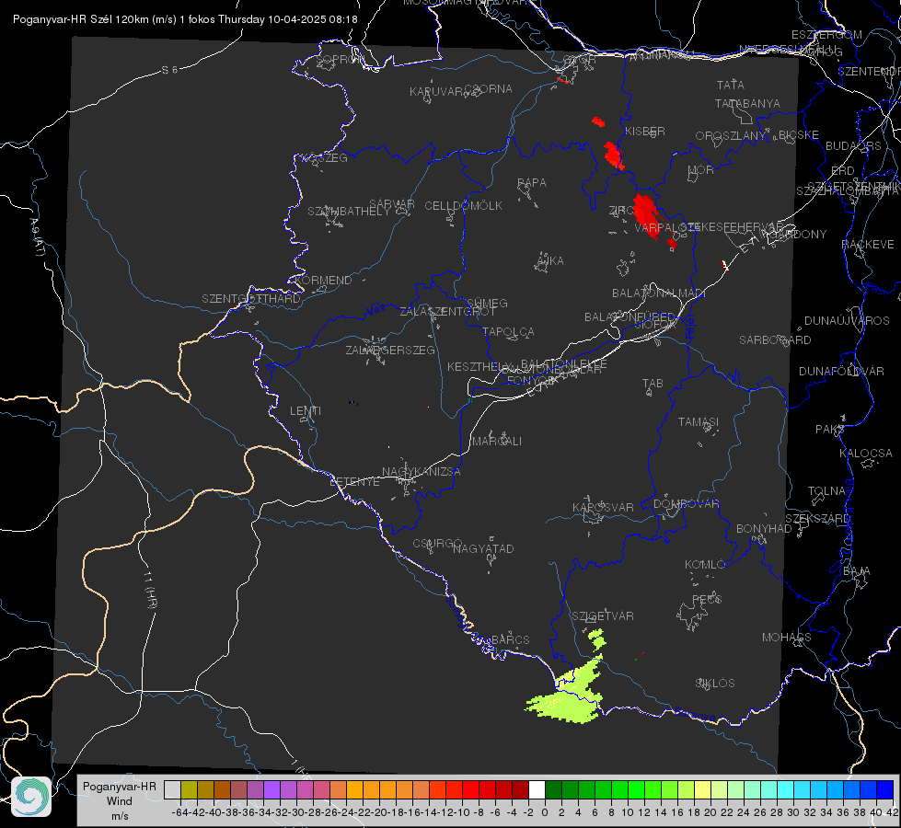
Task: Click the SZENTGOTTHARD city label
Action: [x=251, y=298]
